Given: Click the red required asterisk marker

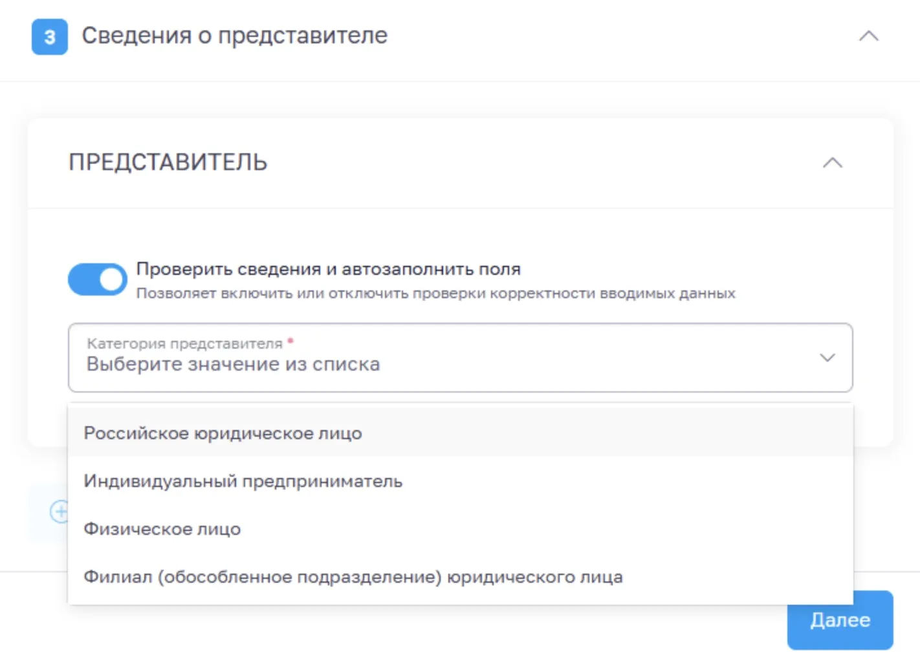Looking at the screenshot, I should 290,341.
